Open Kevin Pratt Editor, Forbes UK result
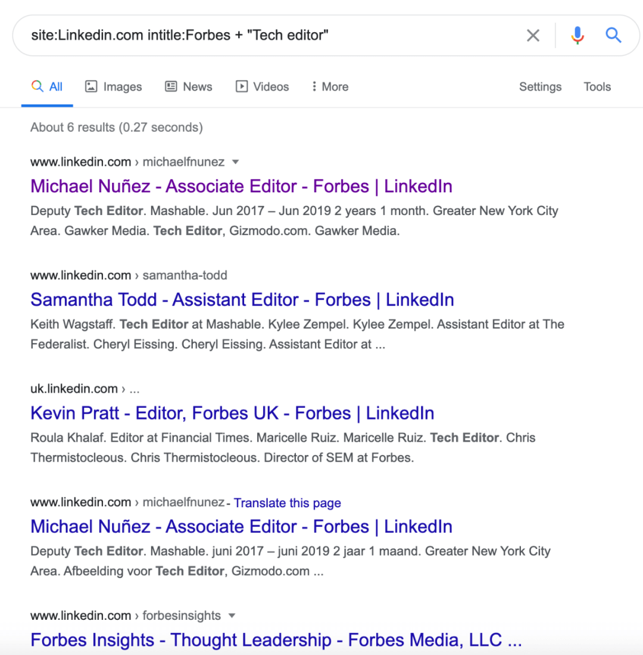This screenshot has width=643, height=655. pyautogui.click(x=232, y=413)
